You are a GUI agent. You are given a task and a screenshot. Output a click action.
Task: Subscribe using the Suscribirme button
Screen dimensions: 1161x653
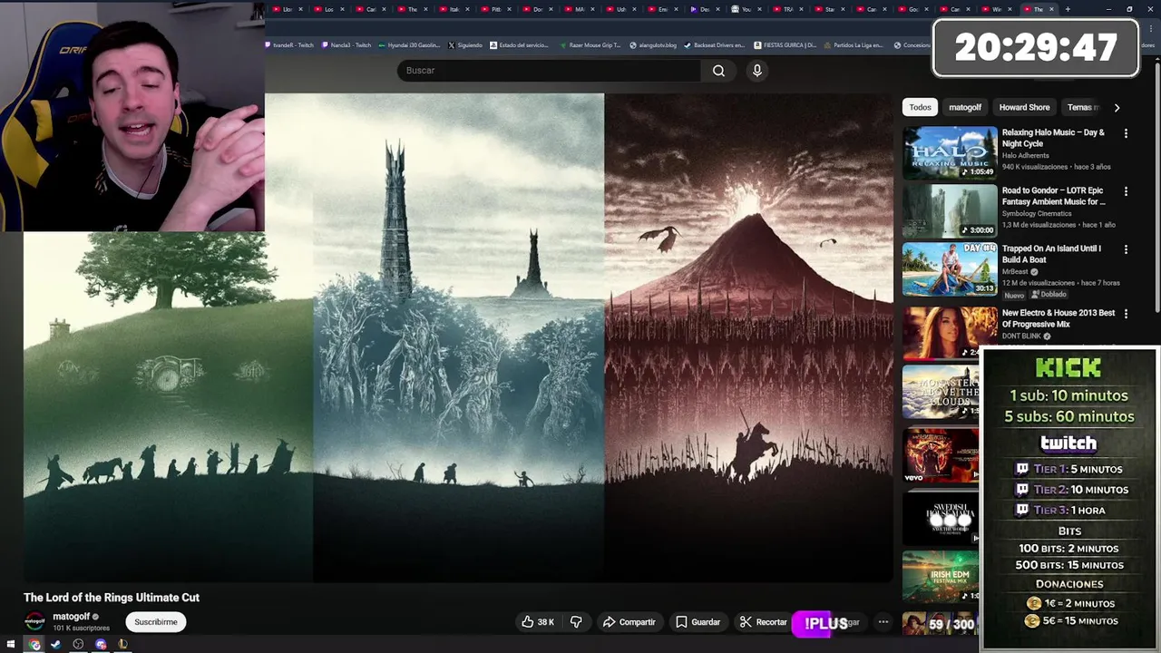point(156,622)
